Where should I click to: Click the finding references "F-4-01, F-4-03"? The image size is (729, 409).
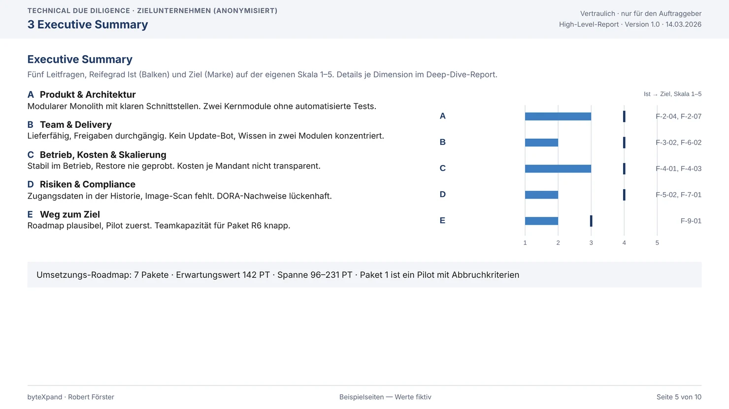point(678,169)
